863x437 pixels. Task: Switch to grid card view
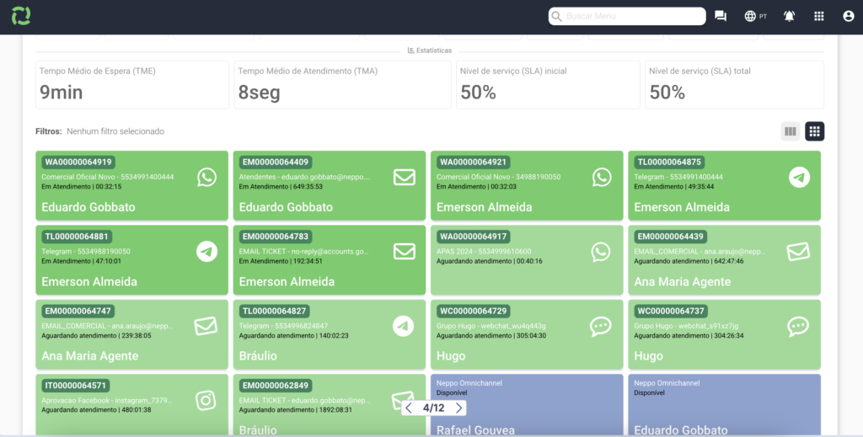pos(814,131)
